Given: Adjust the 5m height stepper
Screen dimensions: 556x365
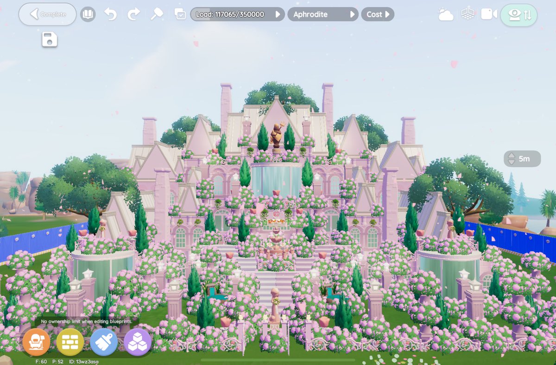Looking at the screenshot, I should click(522, 159).
